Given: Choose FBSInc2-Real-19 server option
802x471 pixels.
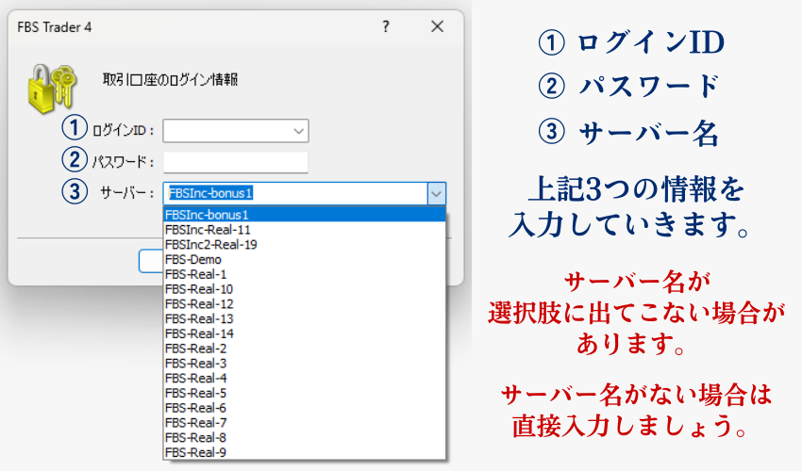Looking at the screenshot, I should [305, 245].
